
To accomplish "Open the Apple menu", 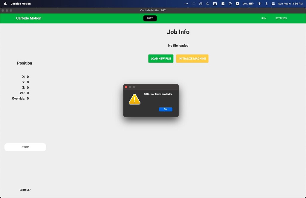I will click(5, 4).
